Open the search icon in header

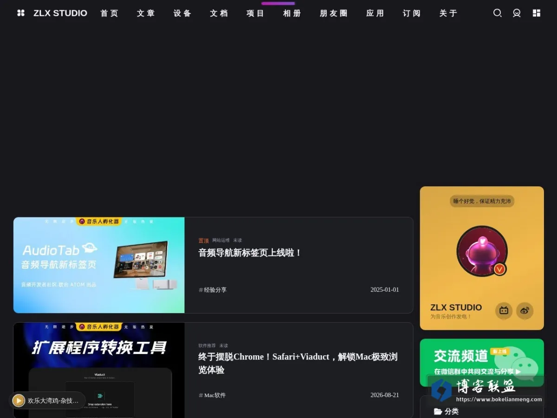[497, 13]
